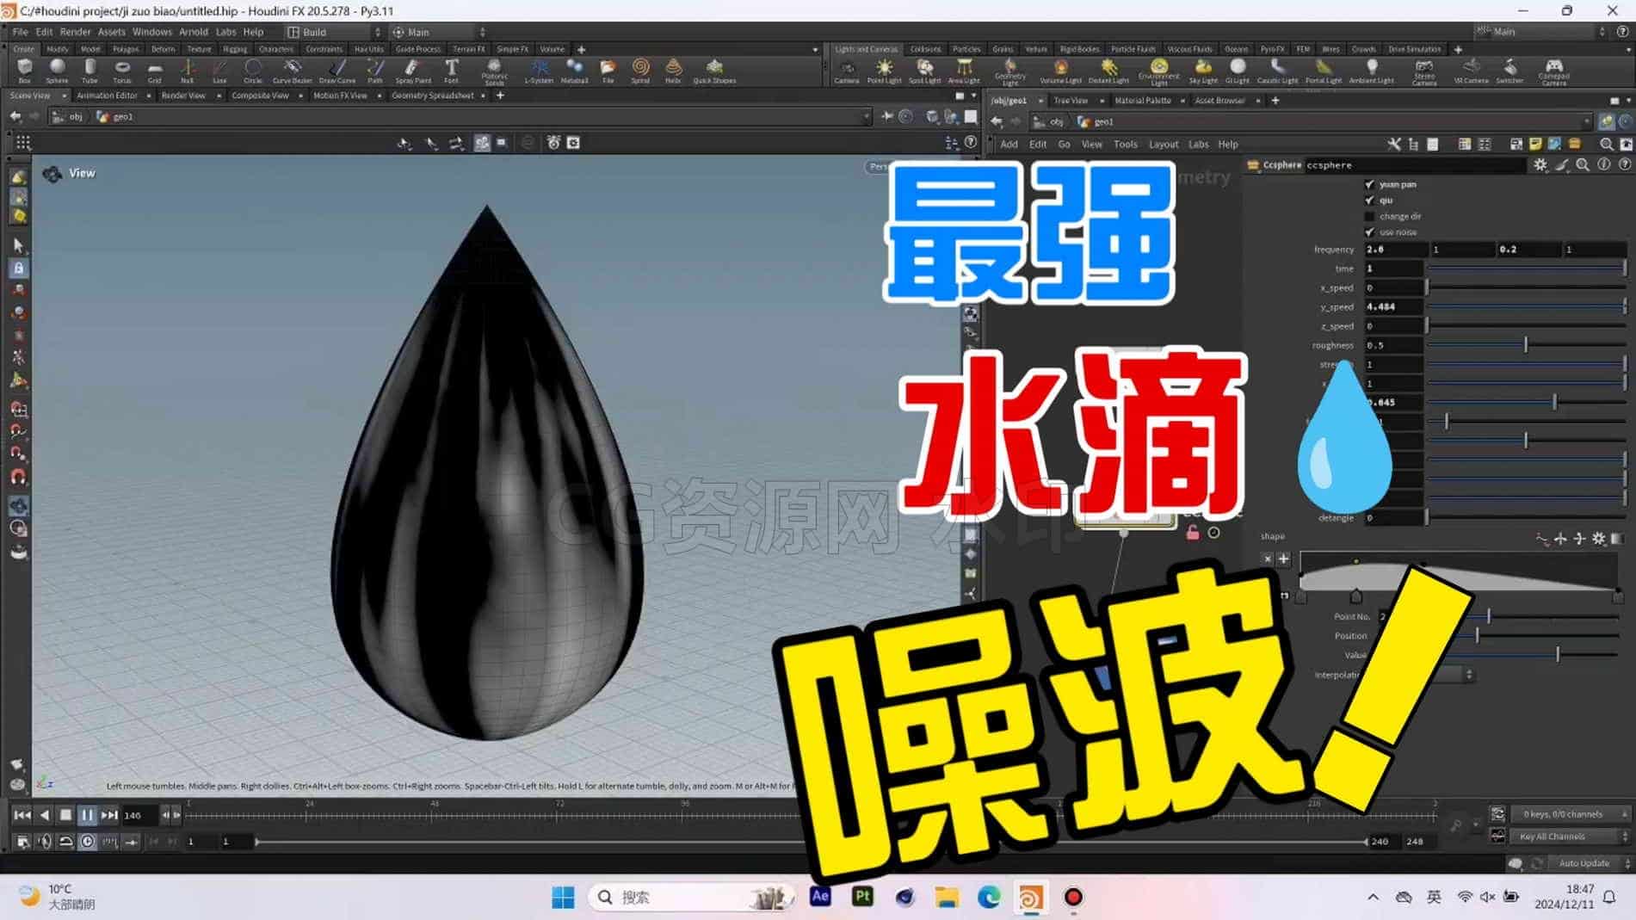Pause playback in the timeline
Image resolution: width=1636 pixels, height=920 pixels.
[87, 814]
